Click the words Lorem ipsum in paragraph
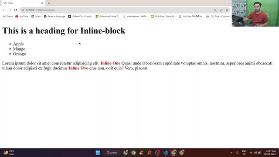Viewport: 279px width, 157px height. coord(14,63)
